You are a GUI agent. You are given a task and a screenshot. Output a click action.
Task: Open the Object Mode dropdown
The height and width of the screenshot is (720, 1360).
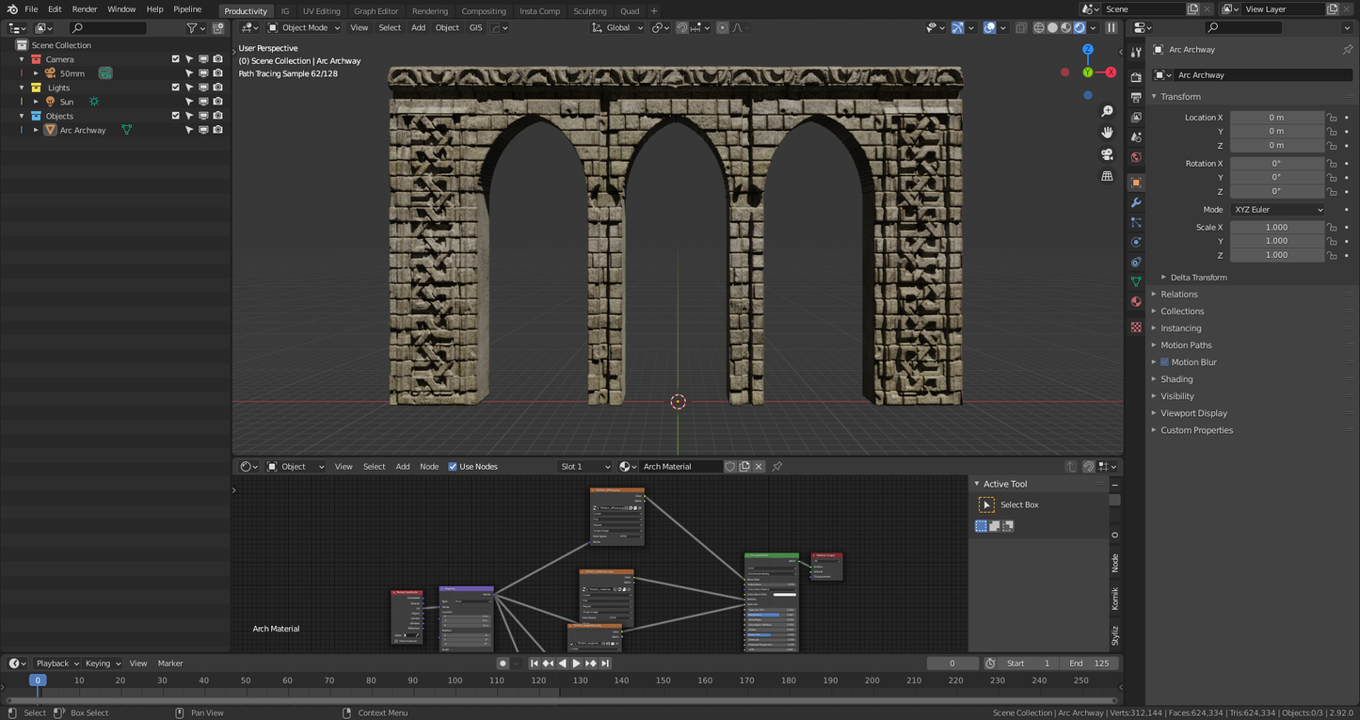303,27
